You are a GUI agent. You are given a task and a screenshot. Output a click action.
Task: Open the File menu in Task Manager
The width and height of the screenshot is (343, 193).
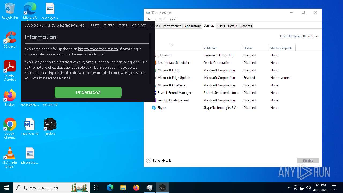(148, 19)
